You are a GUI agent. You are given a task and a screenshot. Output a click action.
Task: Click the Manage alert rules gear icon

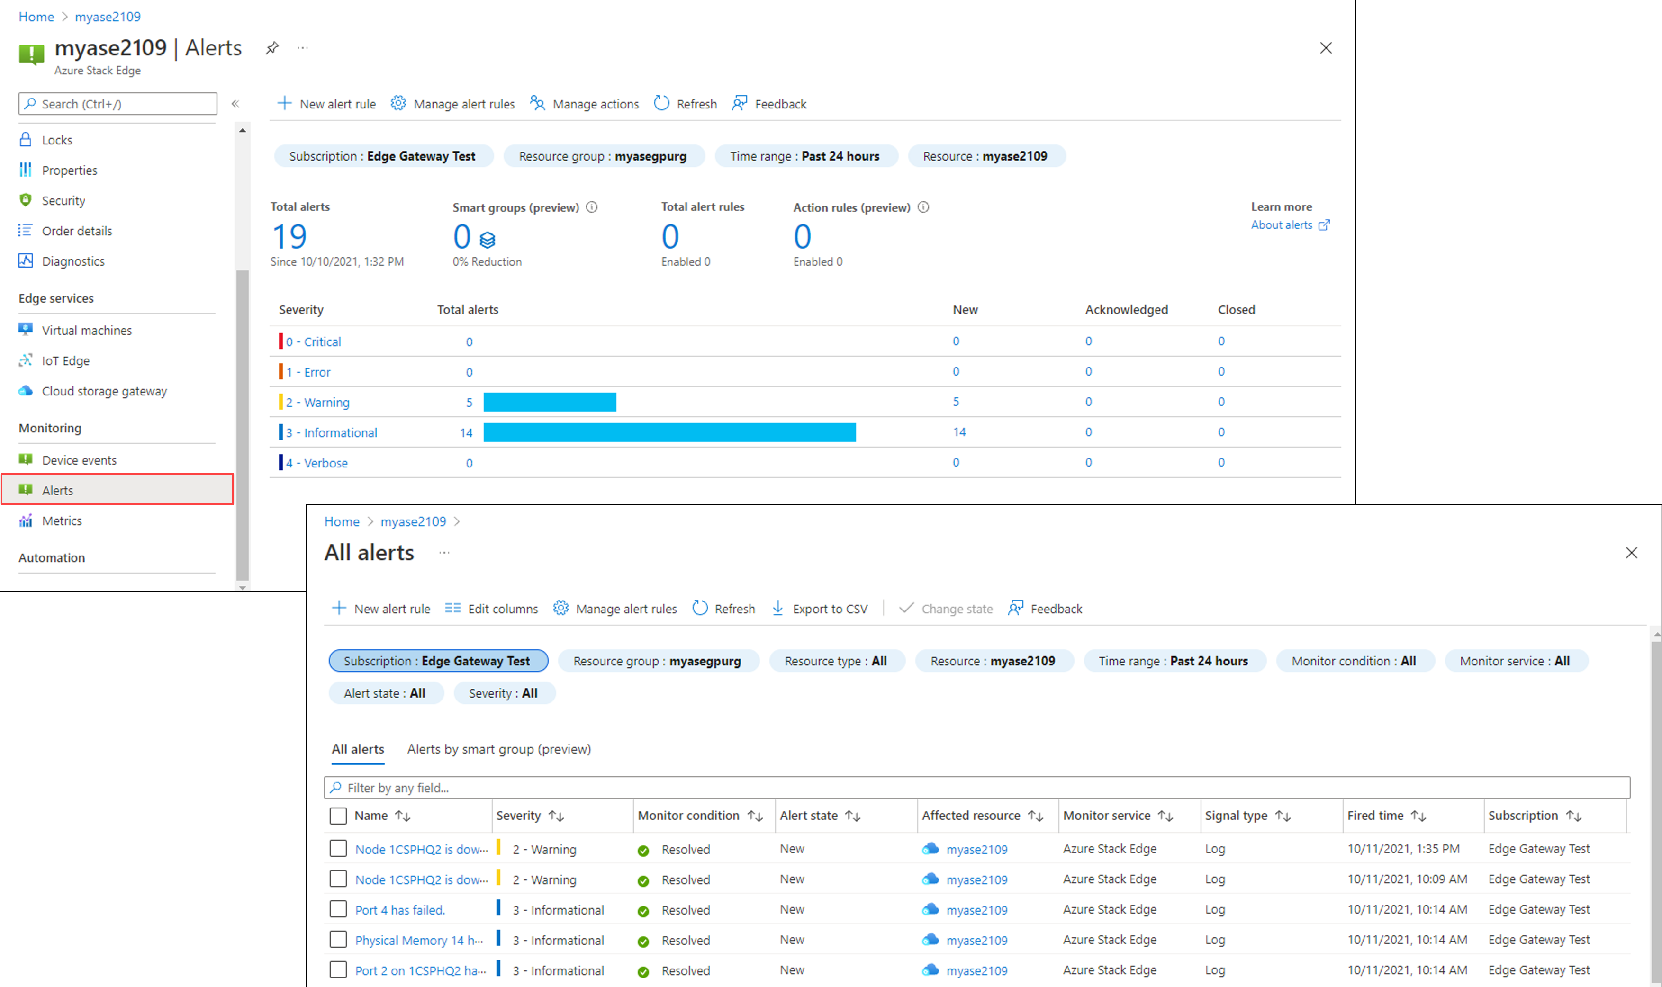(398, 103)
